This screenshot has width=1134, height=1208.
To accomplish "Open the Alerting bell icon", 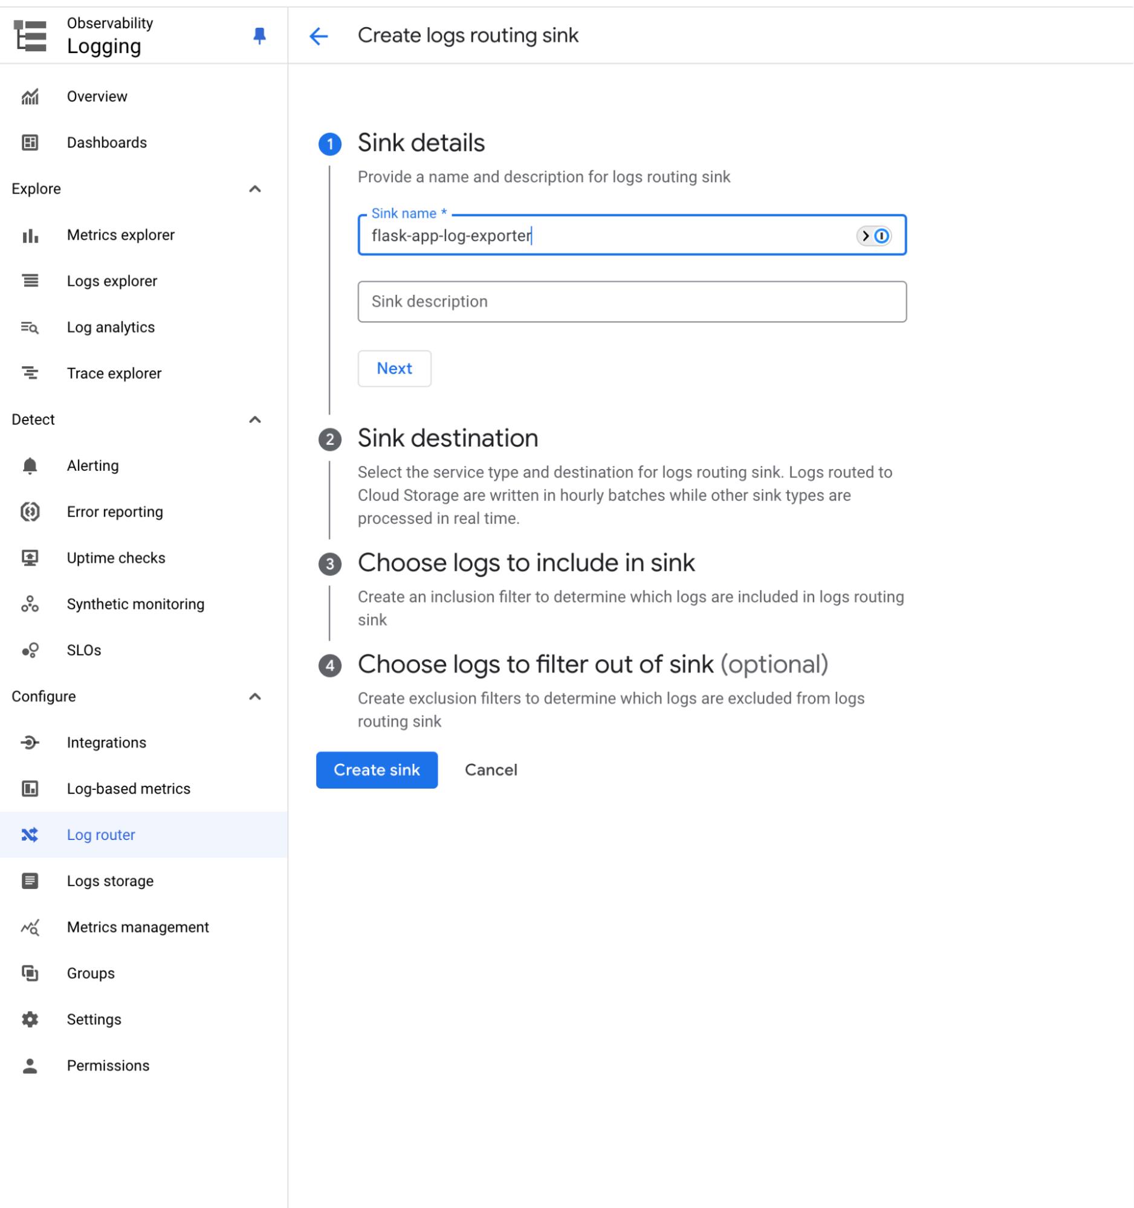I will tap(30, 465).
